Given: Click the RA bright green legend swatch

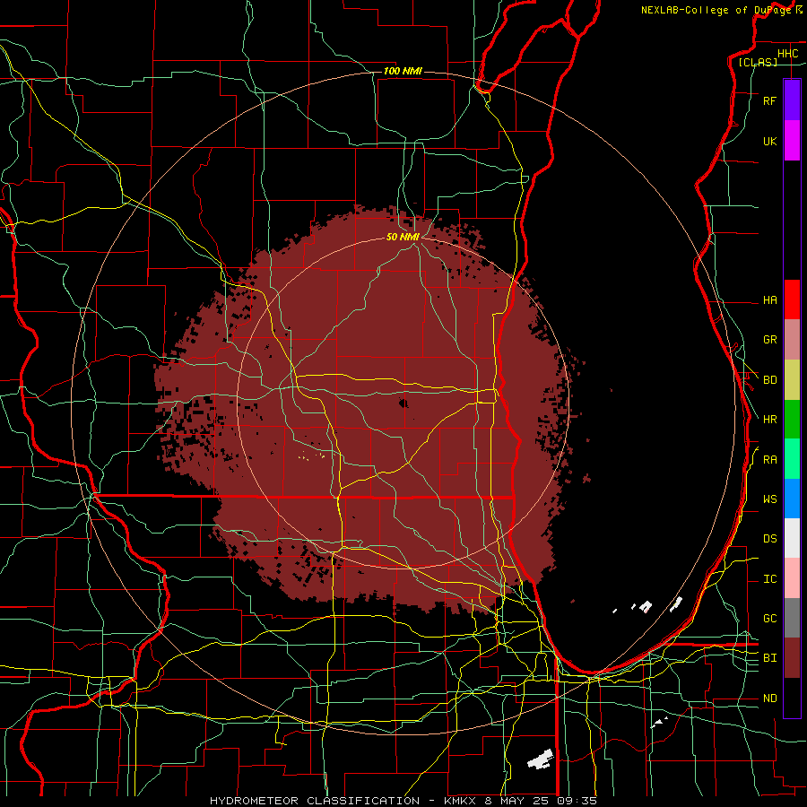Looking at the screenshot, I should [x=792, y=459].
